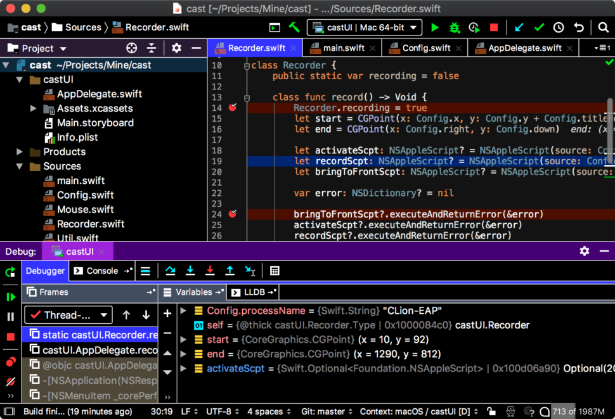Run the castUI configuration with the green Run icon
Viewport: 615px width, 419px height.
click(434, 27)
